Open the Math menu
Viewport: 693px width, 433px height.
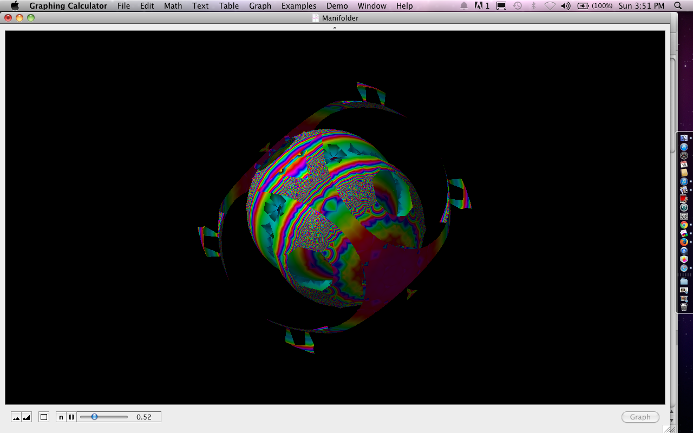(173, 5)
